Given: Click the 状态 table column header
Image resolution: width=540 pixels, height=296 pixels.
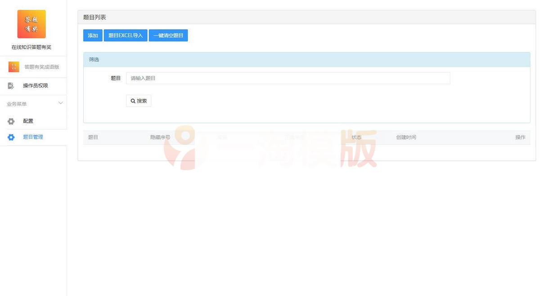Looking at the screenshot, I should pyautogui.click(x=356, y=137).
